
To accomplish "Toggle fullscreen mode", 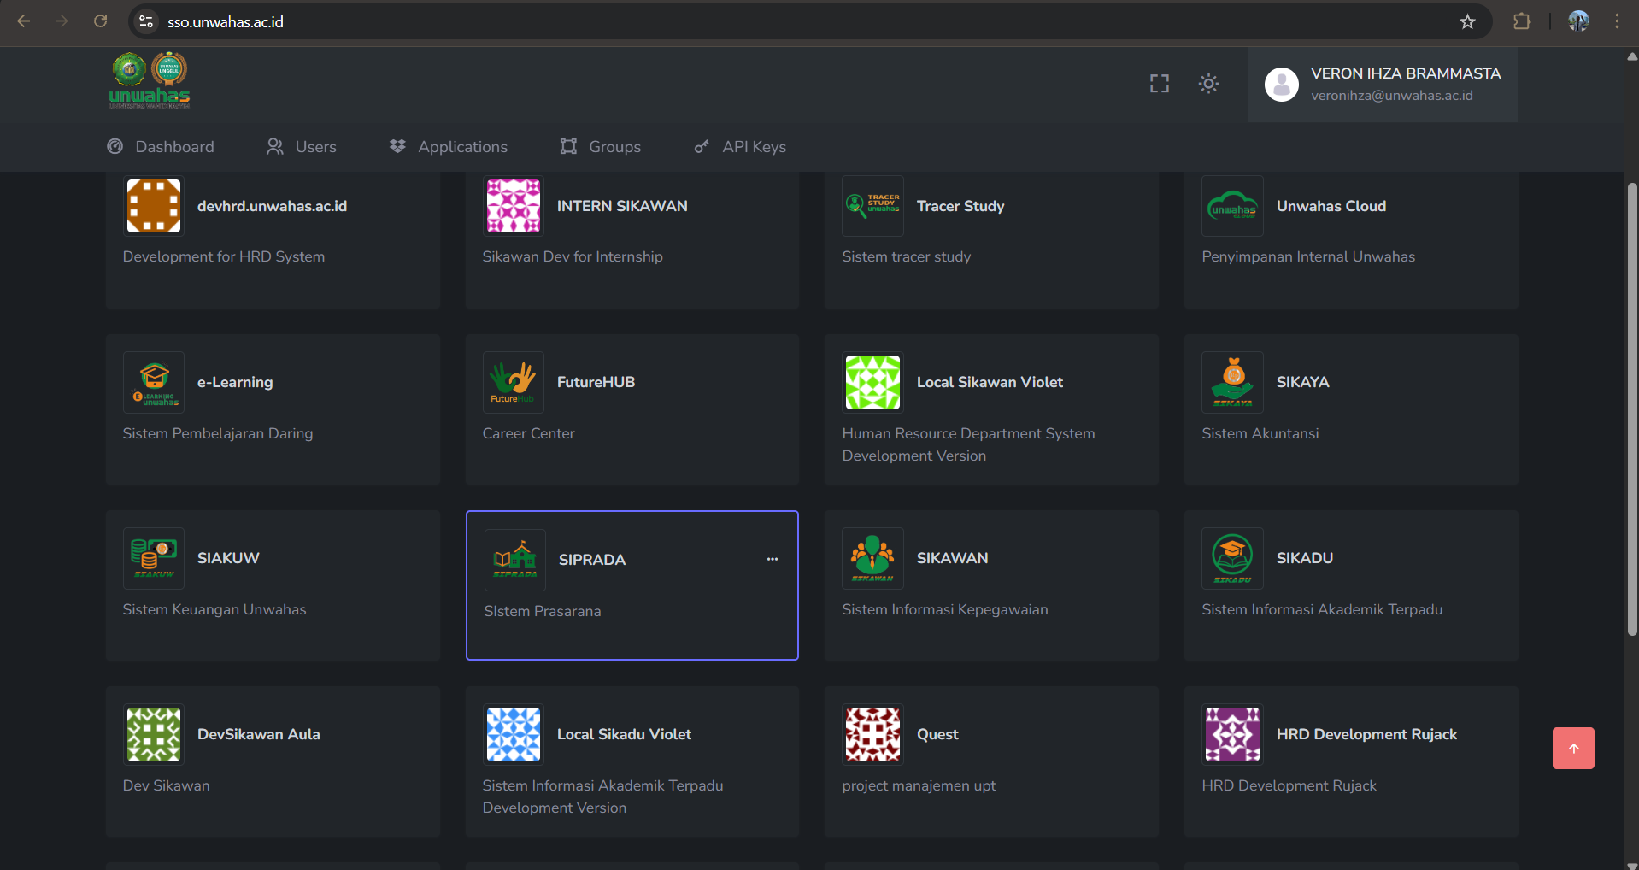I will pos(1159,83).
